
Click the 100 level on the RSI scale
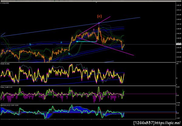click(x=177, y=64)
